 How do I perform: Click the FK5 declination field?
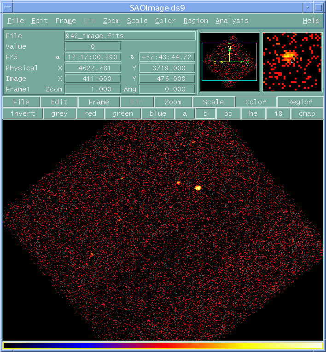click(167, 57)
